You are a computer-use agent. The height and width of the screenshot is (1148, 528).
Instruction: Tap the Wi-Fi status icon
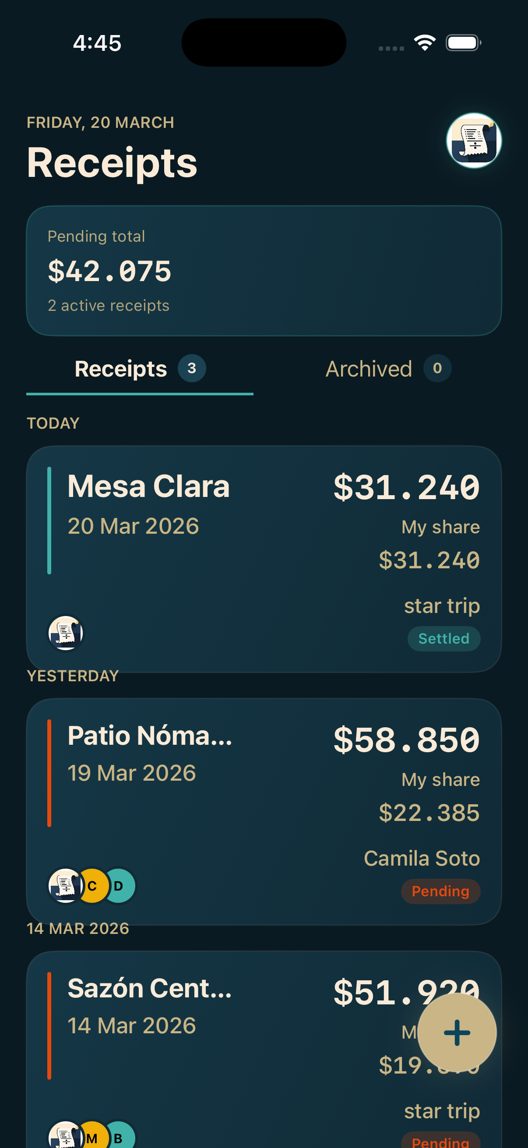425,43
